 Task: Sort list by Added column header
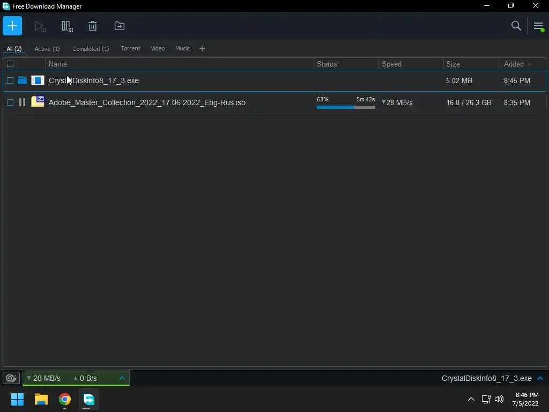523,64
